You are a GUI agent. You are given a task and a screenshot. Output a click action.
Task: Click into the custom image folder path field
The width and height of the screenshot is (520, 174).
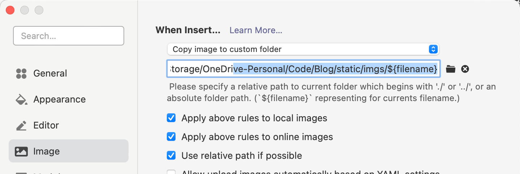click(303, 69)
